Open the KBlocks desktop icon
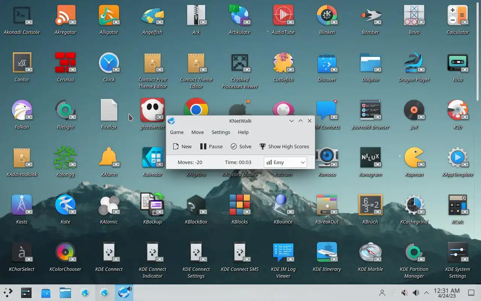This screenshot has height=301, width=481. click(240, 209)
